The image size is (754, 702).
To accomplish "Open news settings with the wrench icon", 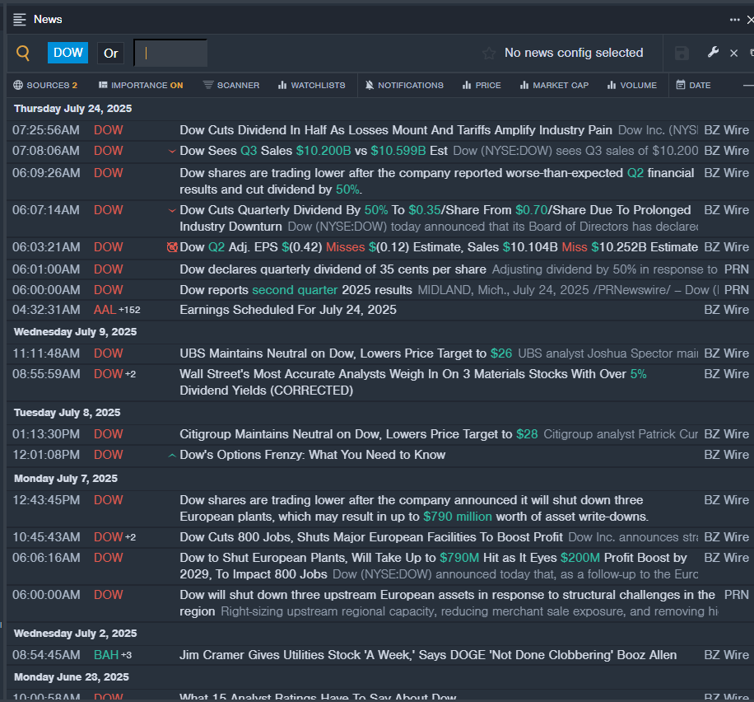I will click(713, 52).
